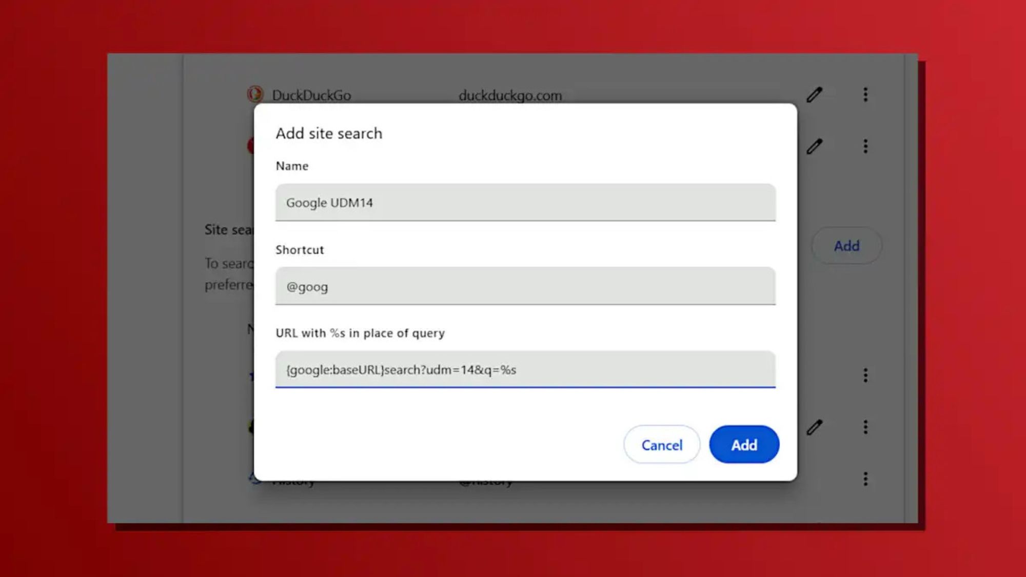The height and width of the screenshot is (577, 1026).
Task: Edit the DuckDuckGo search engine entry
Action: [814, 95]
